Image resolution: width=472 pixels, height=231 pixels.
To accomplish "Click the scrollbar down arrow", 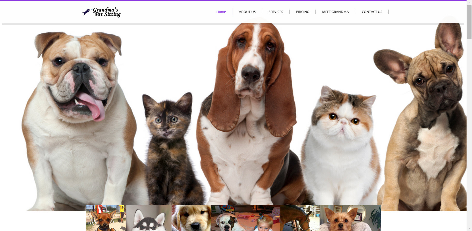I will pos(469,228).
